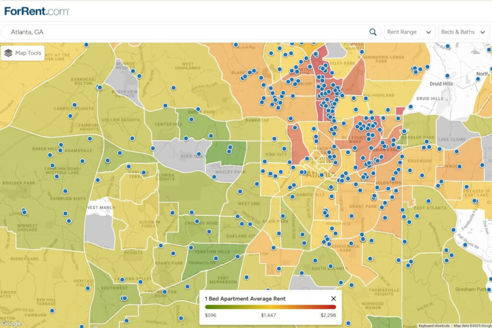Open the Rent Range chevron arrow
492x328 pixels.
429,32
